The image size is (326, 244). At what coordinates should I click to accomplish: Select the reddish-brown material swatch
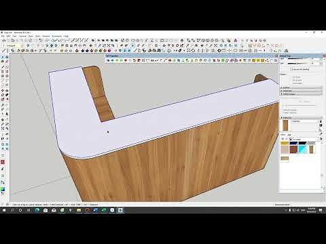pyautogui.click(x=293, y=149)
